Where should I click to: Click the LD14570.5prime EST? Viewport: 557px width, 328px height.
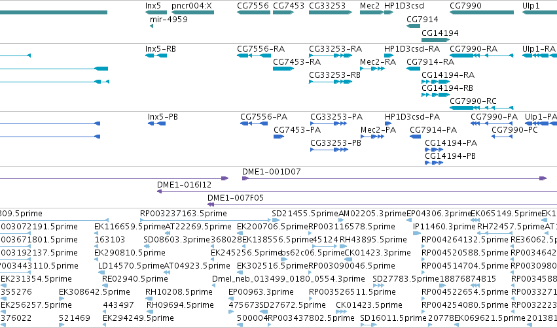(101, 272)
